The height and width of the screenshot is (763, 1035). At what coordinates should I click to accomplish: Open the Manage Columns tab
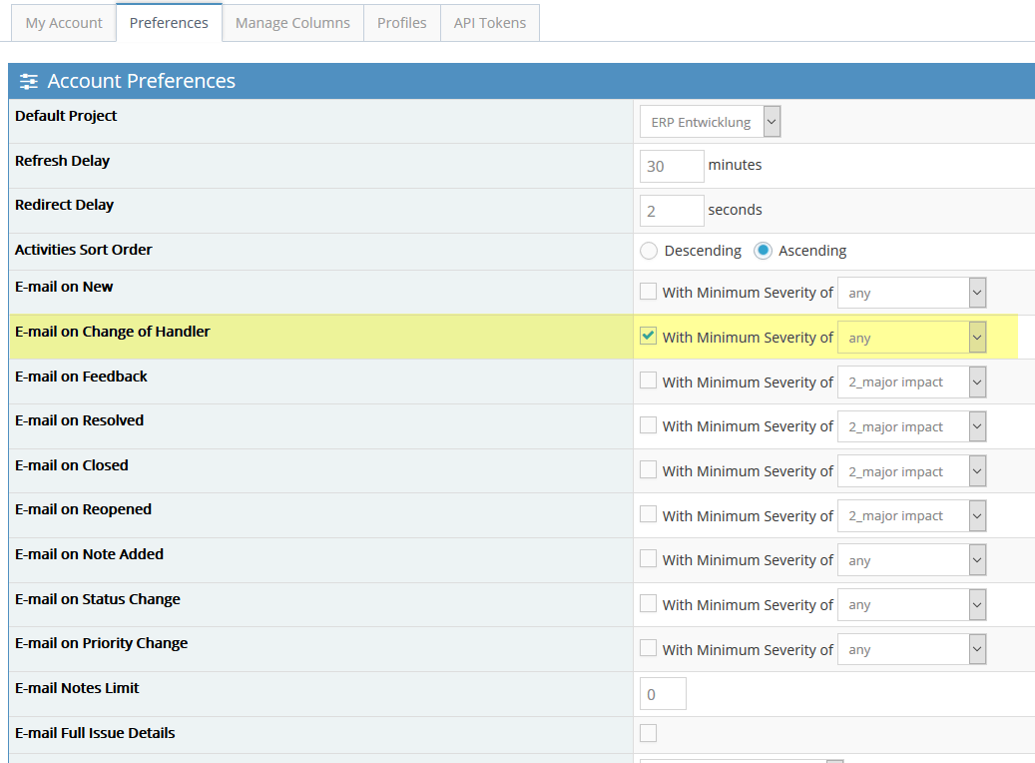point(292,23)
